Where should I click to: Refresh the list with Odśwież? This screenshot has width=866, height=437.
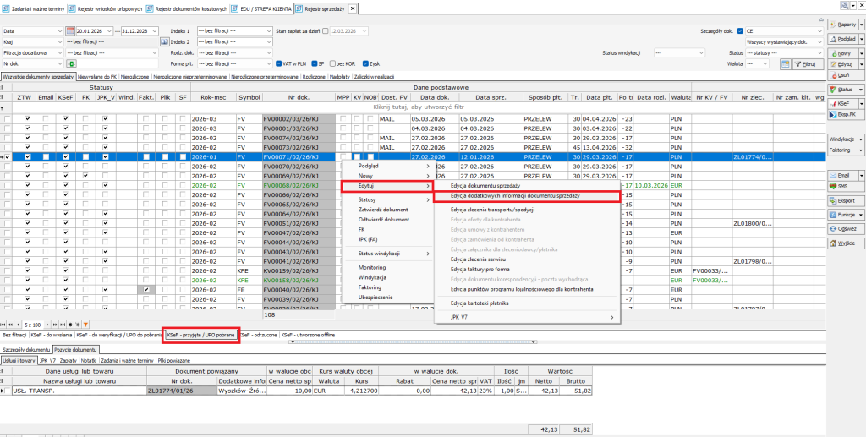coord(844,228)
